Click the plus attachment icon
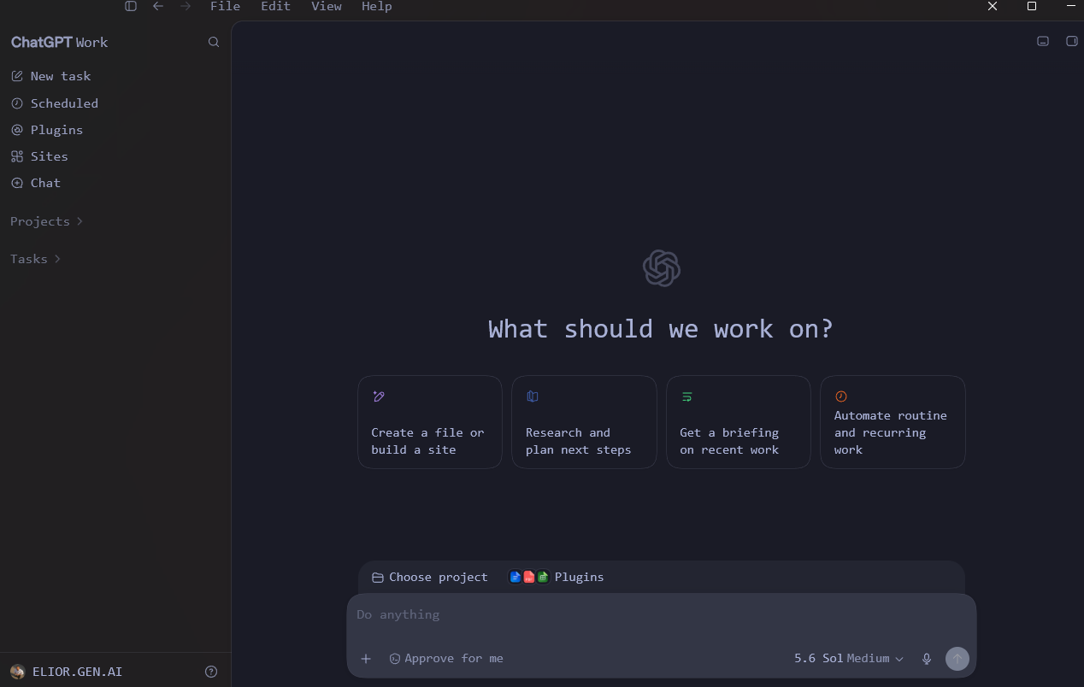The width and height of the screenshot is (1084, 687). (366, 659)
